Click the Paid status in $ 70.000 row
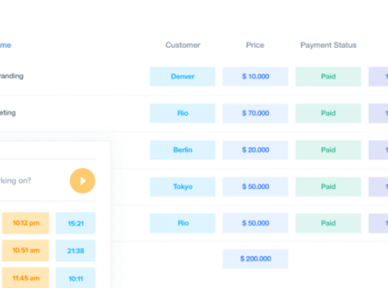 328,113
